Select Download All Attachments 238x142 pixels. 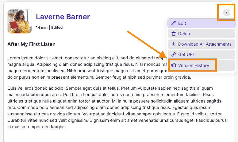coord(205,44)
